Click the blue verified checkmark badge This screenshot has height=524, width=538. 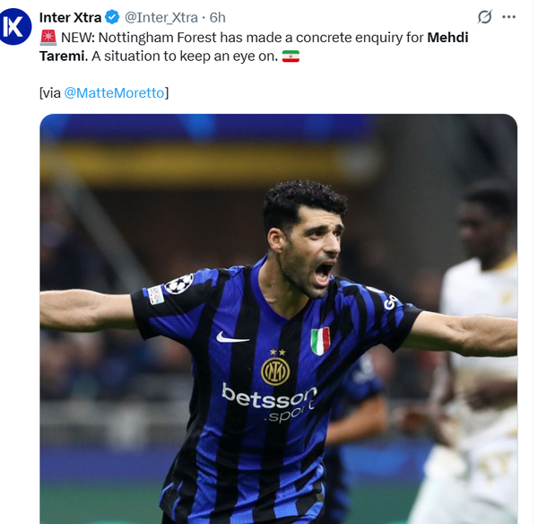[x=112, y=17]
